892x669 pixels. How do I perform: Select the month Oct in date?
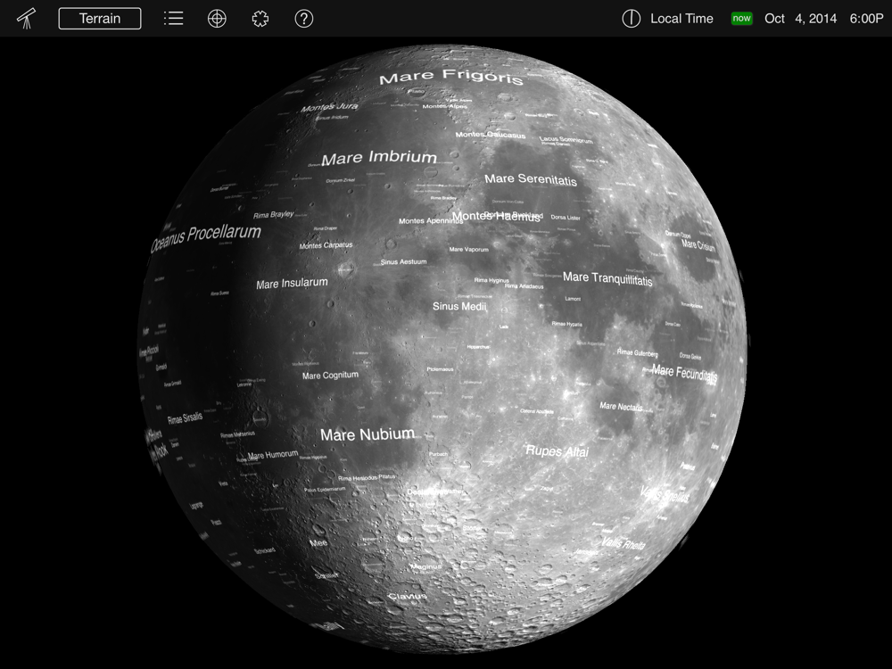[x=774, y=18]
